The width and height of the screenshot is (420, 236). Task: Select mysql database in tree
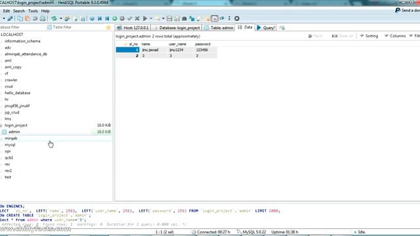[x=10, y=145]
